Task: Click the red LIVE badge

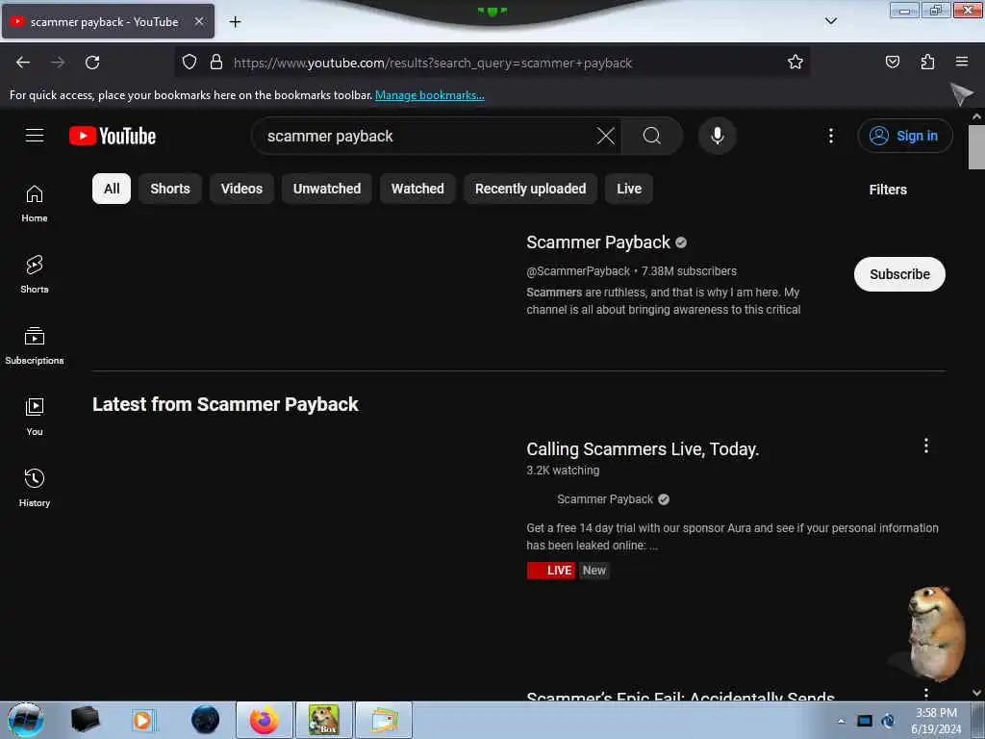Action: pos(551,570)
